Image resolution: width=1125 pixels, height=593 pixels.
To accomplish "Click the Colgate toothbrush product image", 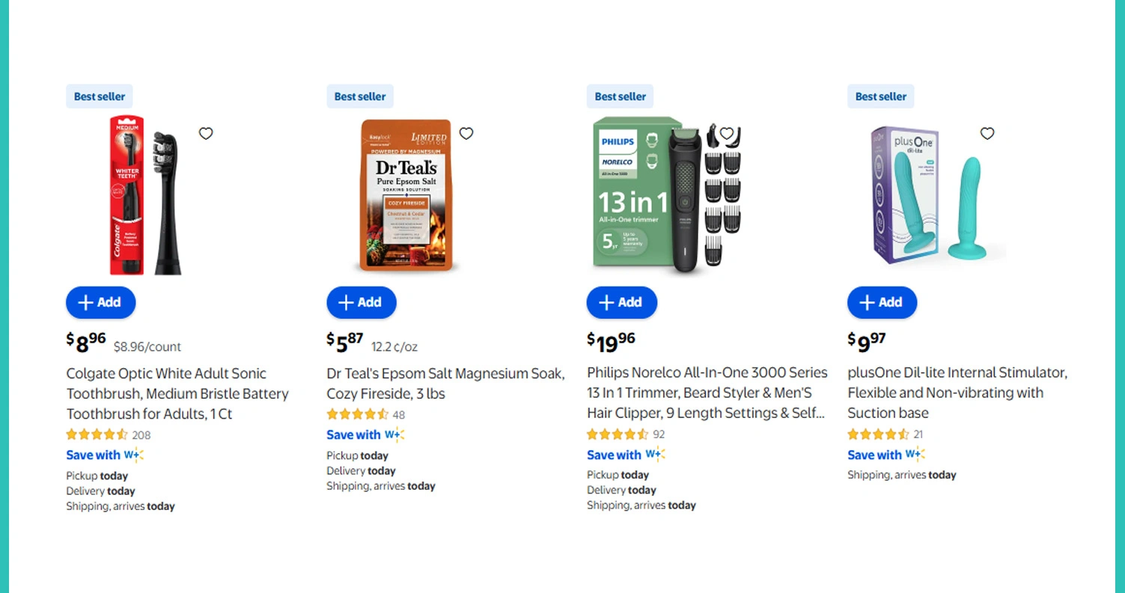I will coord(146,194).
